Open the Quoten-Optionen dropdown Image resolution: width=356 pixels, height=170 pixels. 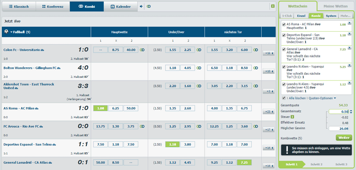coord(322,98)
